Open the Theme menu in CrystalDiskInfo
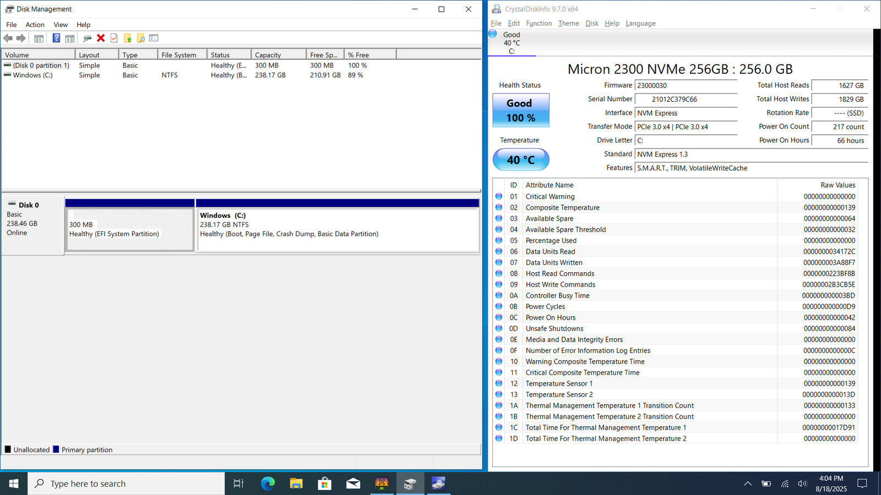This screenshot has width=881, height=495. [x=568, y=24]
